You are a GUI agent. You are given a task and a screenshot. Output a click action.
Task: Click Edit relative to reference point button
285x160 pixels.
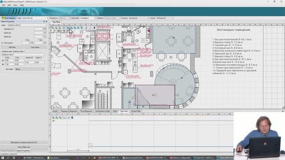[24, 143]
